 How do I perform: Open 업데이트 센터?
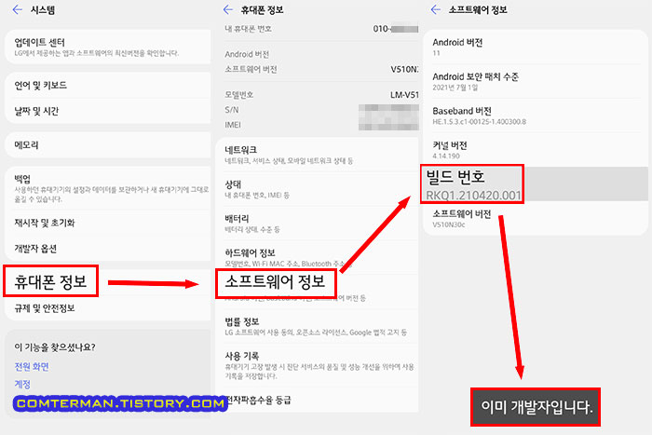click(x=108, y=47)
